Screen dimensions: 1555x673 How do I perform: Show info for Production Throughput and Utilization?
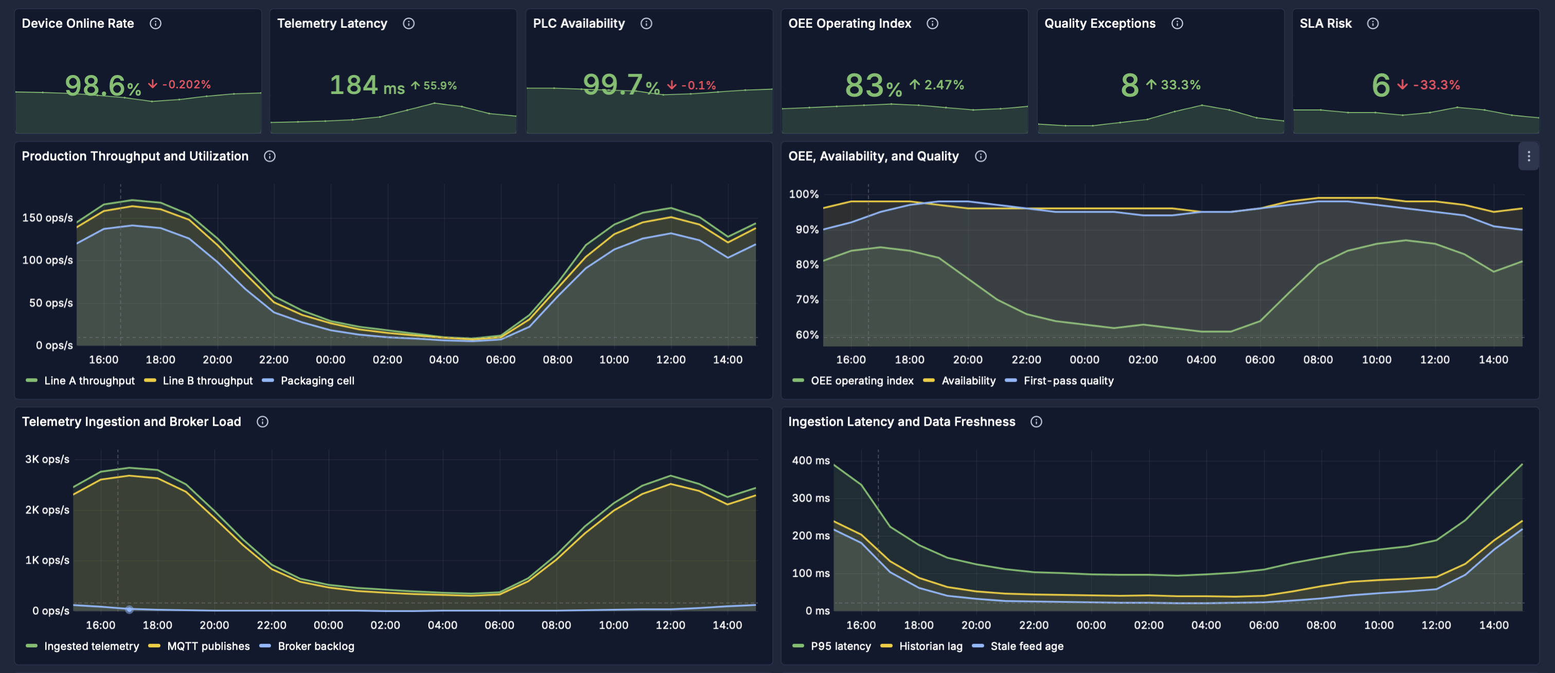pyautogui.click(x=270, y=156)
